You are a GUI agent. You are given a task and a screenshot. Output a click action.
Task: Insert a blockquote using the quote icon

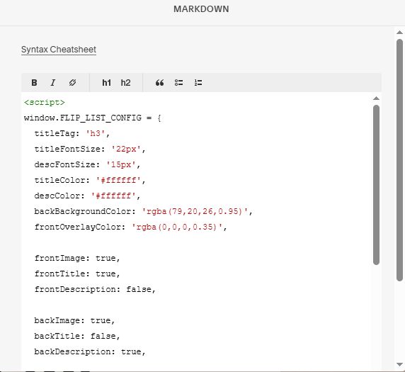pyautogui.click(x=159, y=83)
